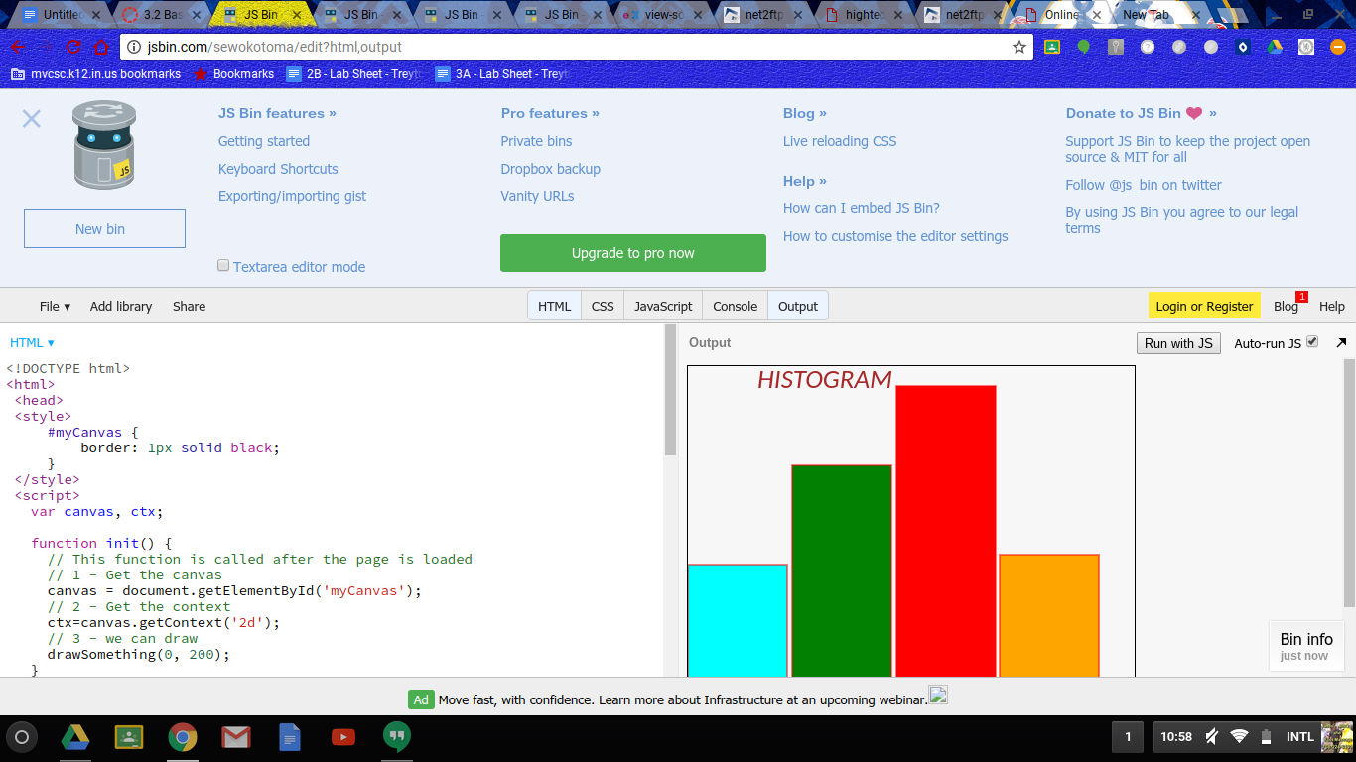Toggle the Auto-run JS checkbox
1356x762 pixels.
click(1312, 342)
